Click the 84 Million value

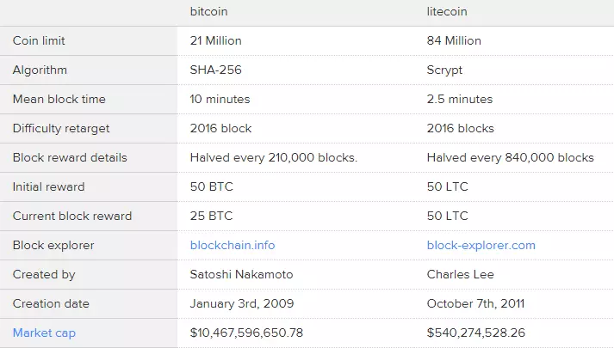coord(454,40)
